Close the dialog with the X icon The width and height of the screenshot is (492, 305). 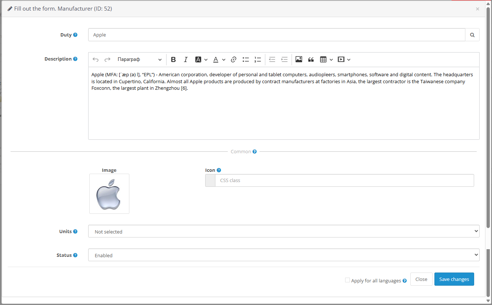click(477, 9)
